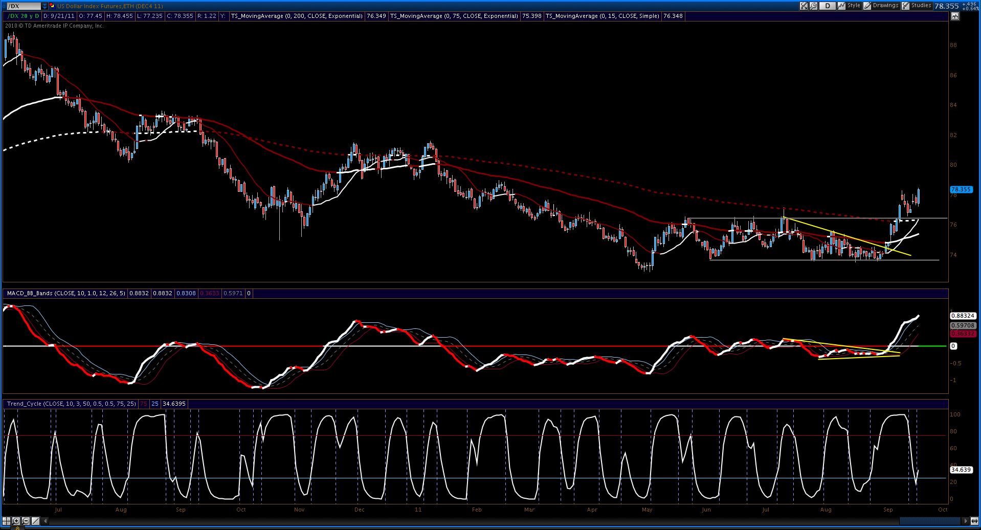Click the L: 77.235 low readout
This screenshot has width=981, height=530.
pos(150,16)
